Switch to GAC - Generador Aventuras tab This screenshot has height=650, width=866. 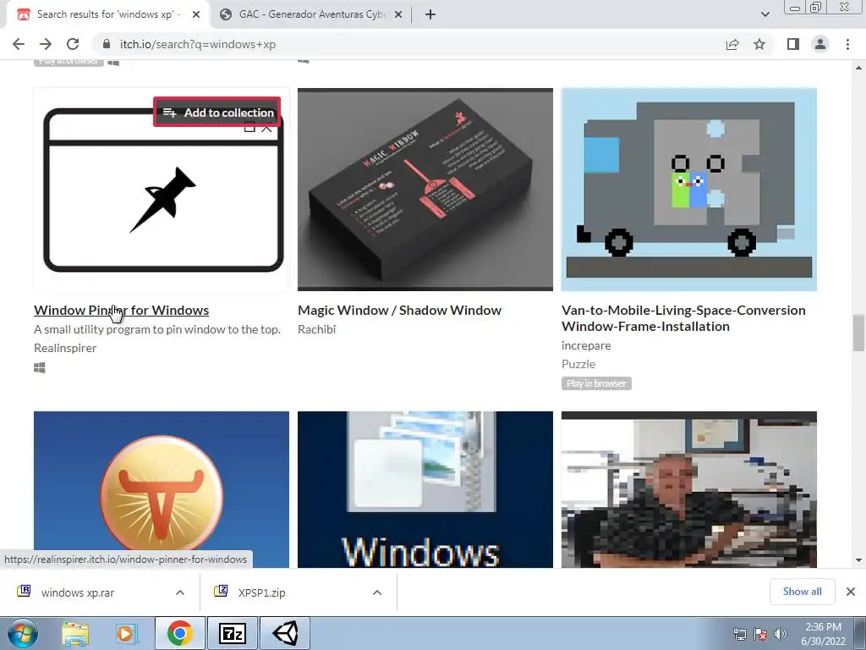pos(311,14)
